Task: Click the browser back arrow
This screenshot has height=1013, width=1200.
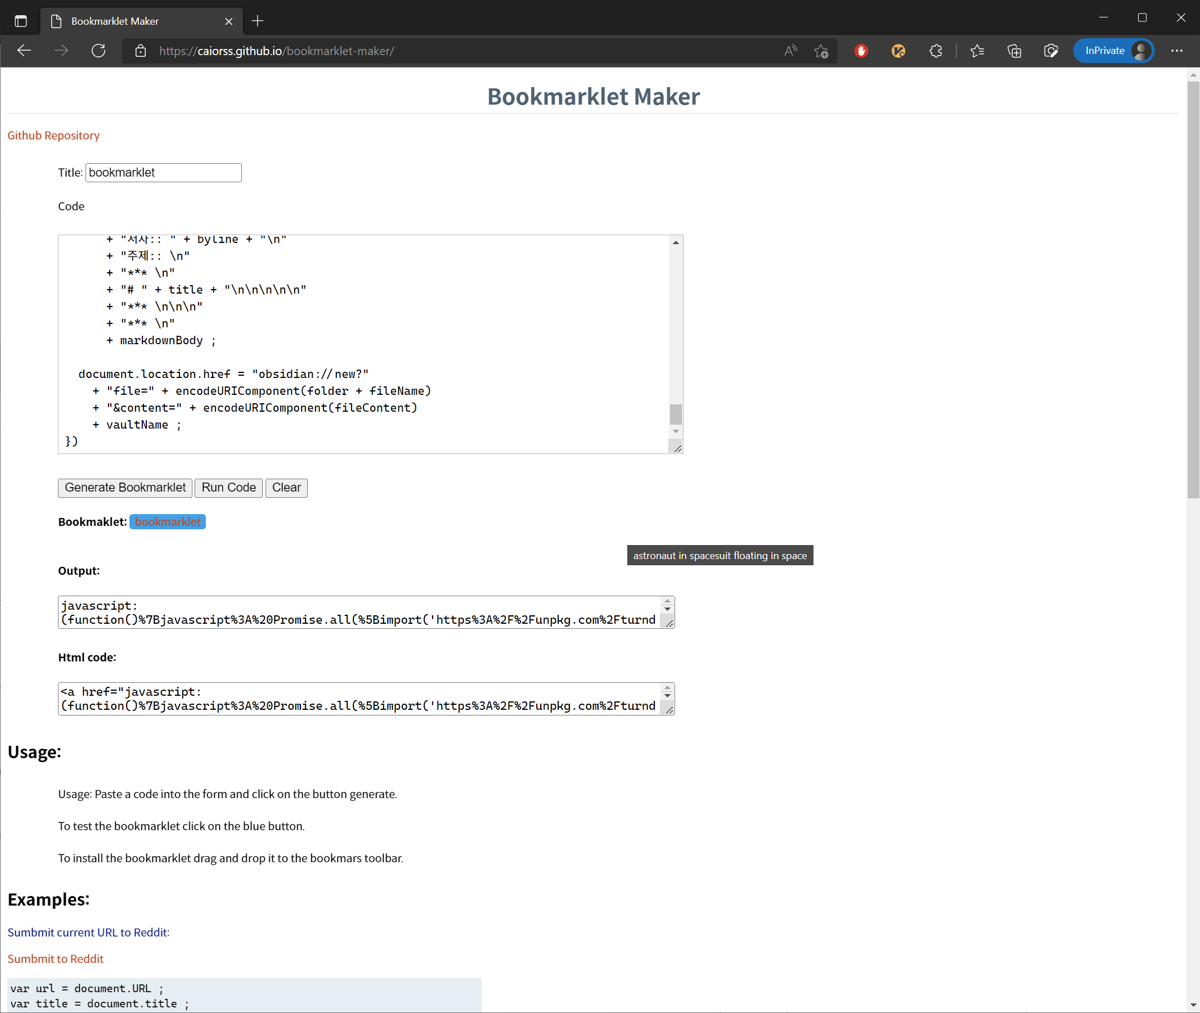Action: 24,51
